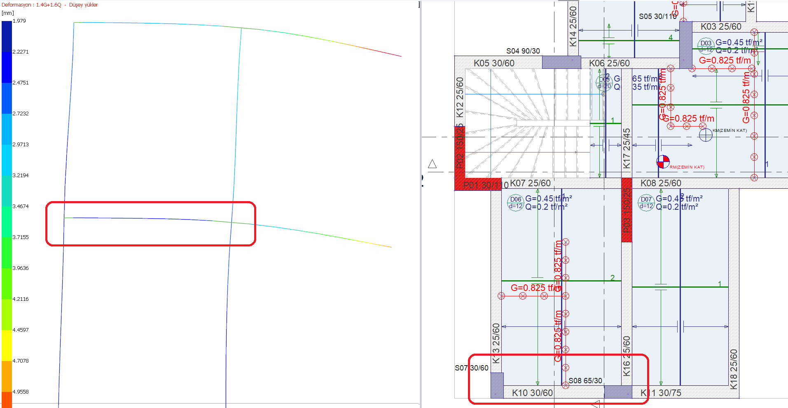
Task: Click vertical beam label K18 25/60
Action: [734, 369]
